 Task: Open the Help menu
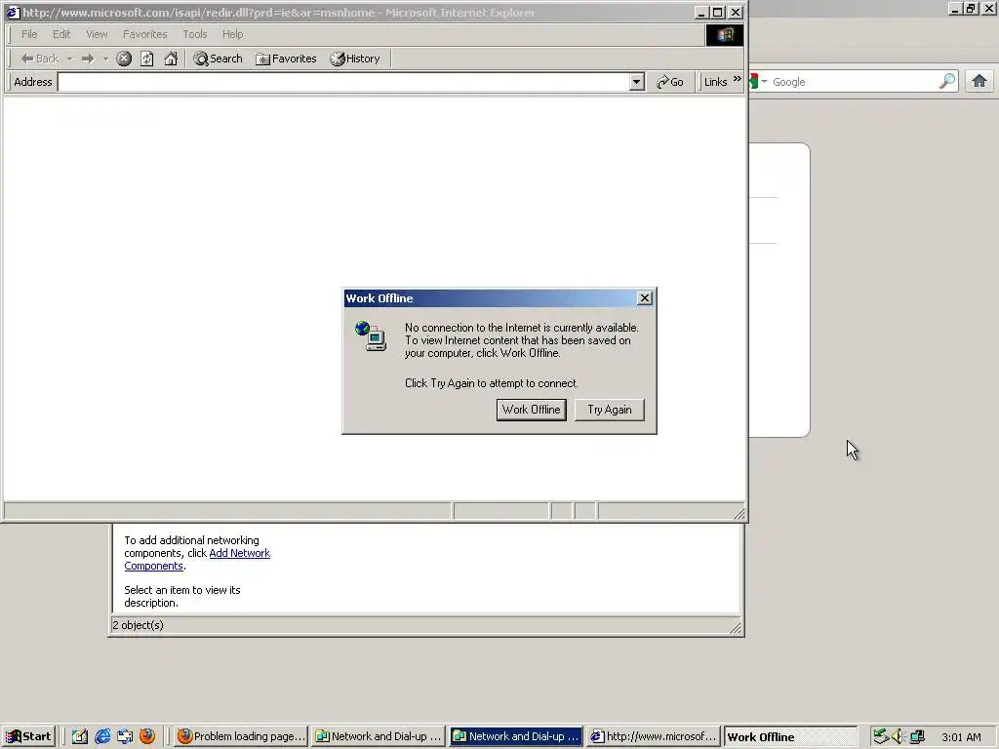pos(232,34)
